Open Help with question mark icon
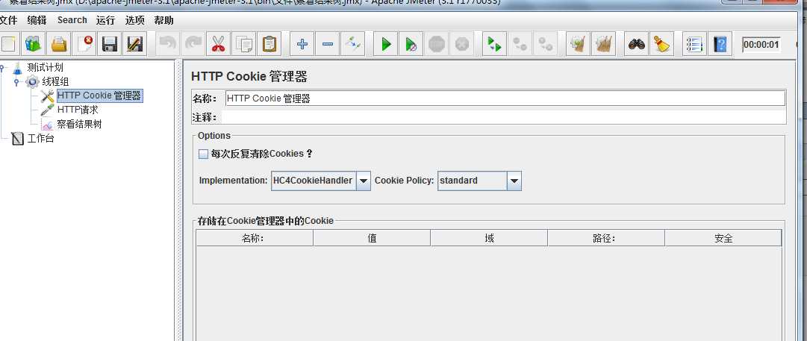 [x=720, y=44]
